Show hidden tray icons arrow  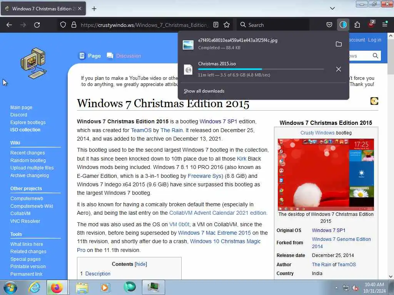tap(336, 288)
